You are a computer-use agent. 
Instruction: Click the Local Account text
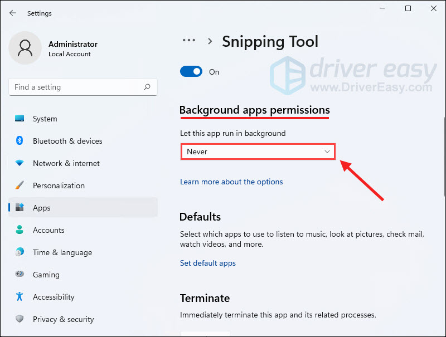[x=69, y=54]
